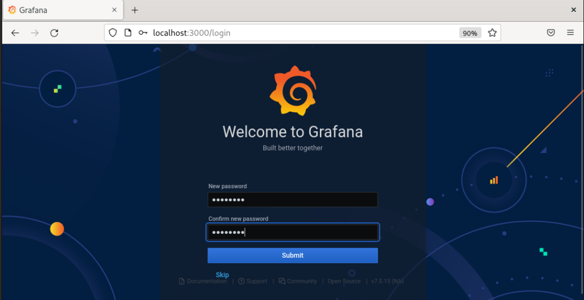The image size is (584, 300).
Task: Reload the page with the refresh icon
Action: 54,33
